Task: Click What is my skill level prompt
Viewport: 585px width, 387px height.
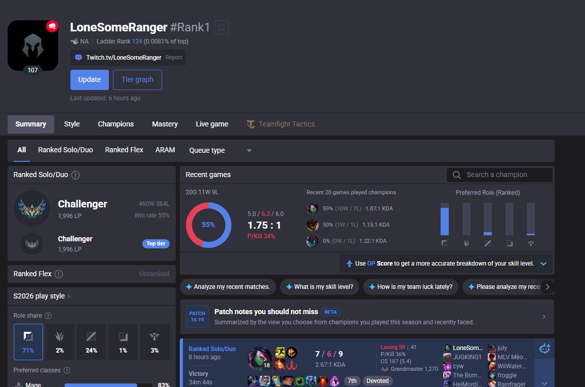Action: pos(320,287)
